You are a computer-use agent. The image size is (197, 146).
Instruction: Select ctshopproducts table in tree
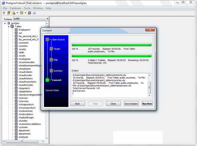click(26, 105)
